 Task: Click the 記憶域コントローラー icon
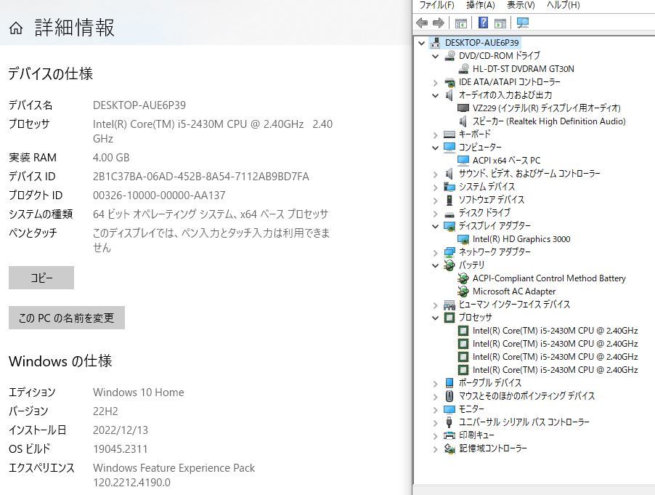click(x=449, y=448)
